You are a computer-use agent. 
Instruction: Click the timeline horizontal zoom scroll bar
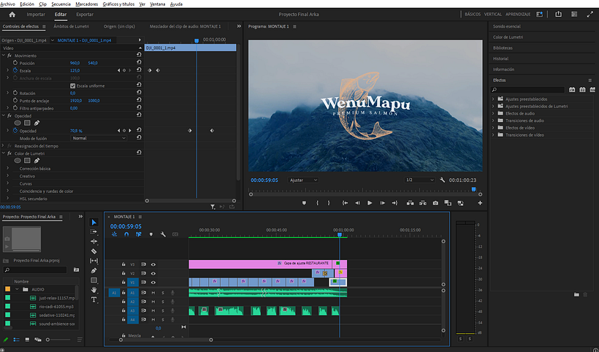tap(166, 340)
